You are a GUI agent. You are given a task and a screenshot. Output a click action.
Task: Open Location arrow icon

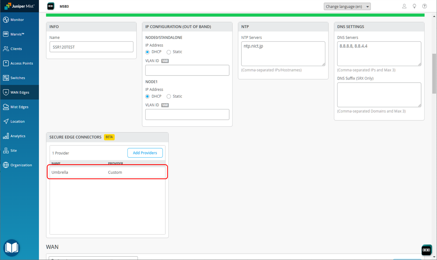pyautogui.click(x=6, y=121)
